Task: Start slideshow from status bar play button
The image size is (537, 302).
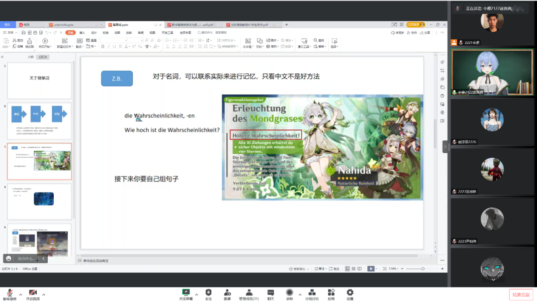Action: point(370,269)
